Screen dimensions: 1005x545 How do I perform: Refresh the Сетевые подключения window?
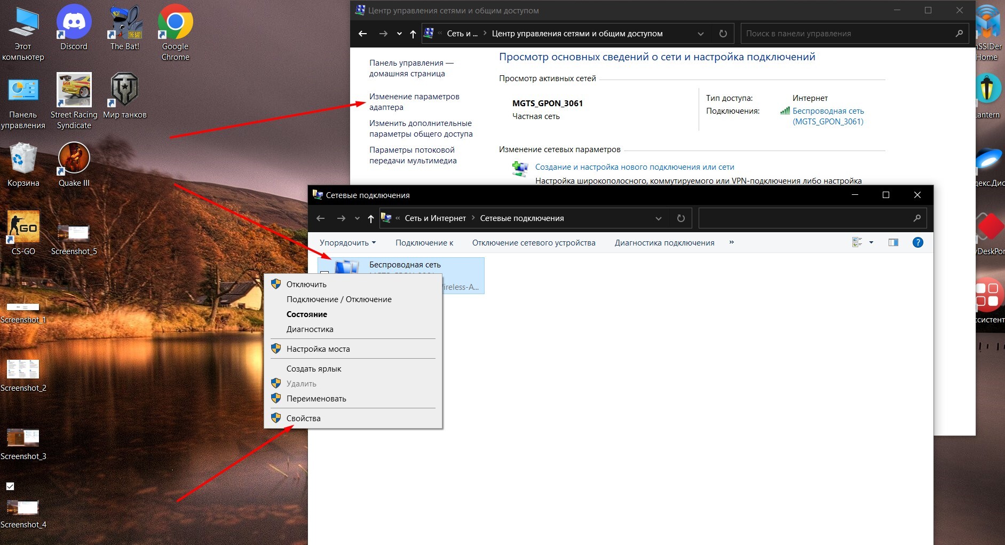pos(680,218)
